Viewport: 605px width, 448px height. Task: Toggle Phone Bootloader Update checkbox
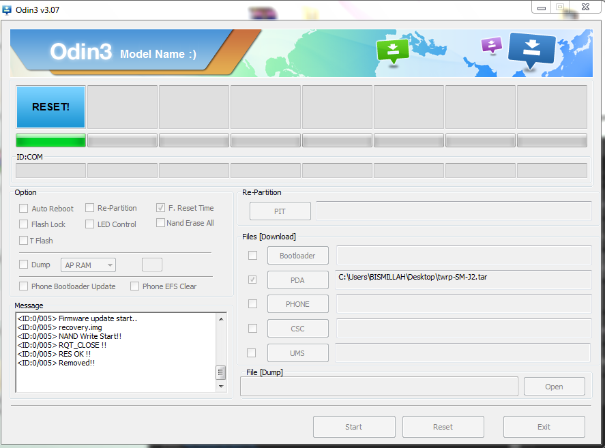pos(24,286)
